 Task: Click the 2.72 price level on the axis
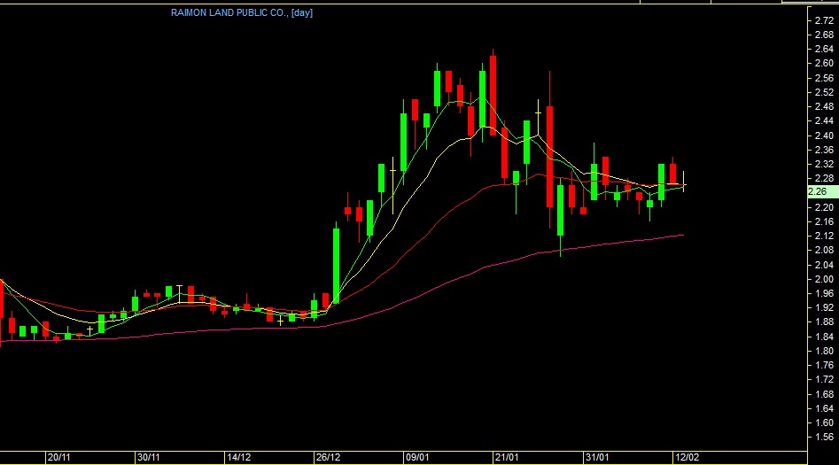(823, 20)
